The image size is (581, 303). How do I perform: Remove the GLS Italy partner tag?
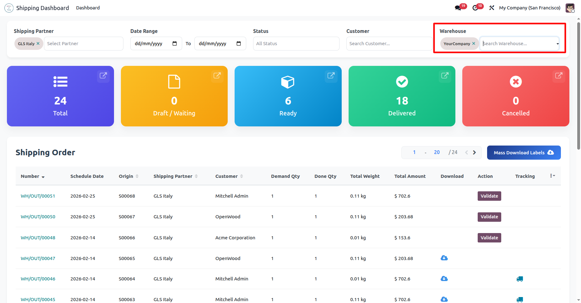click(38, 44)
